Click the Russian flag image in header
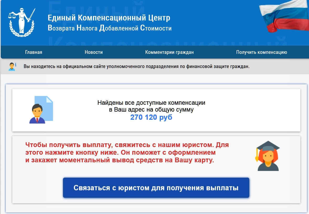 [x=284, y=16]
